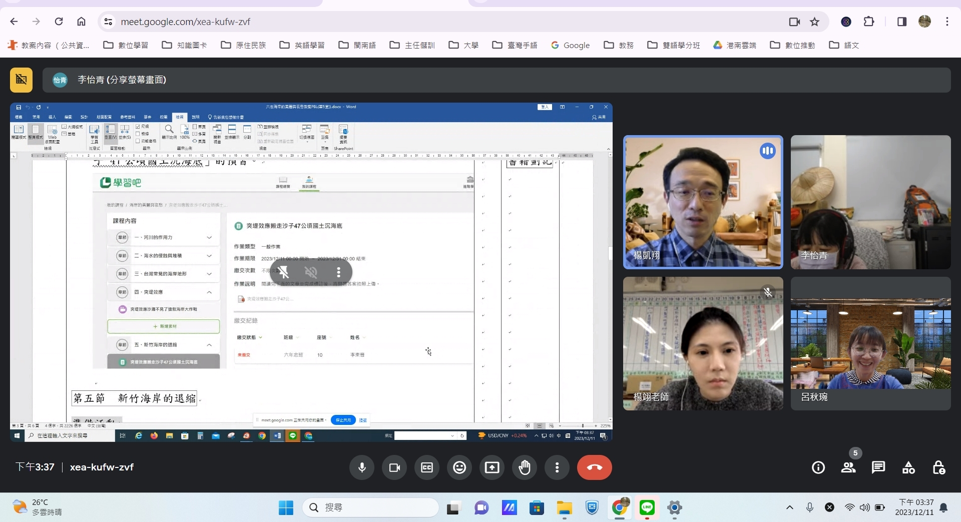
Task: Toggle closed captions on
Action: click(x=427, y=467)
